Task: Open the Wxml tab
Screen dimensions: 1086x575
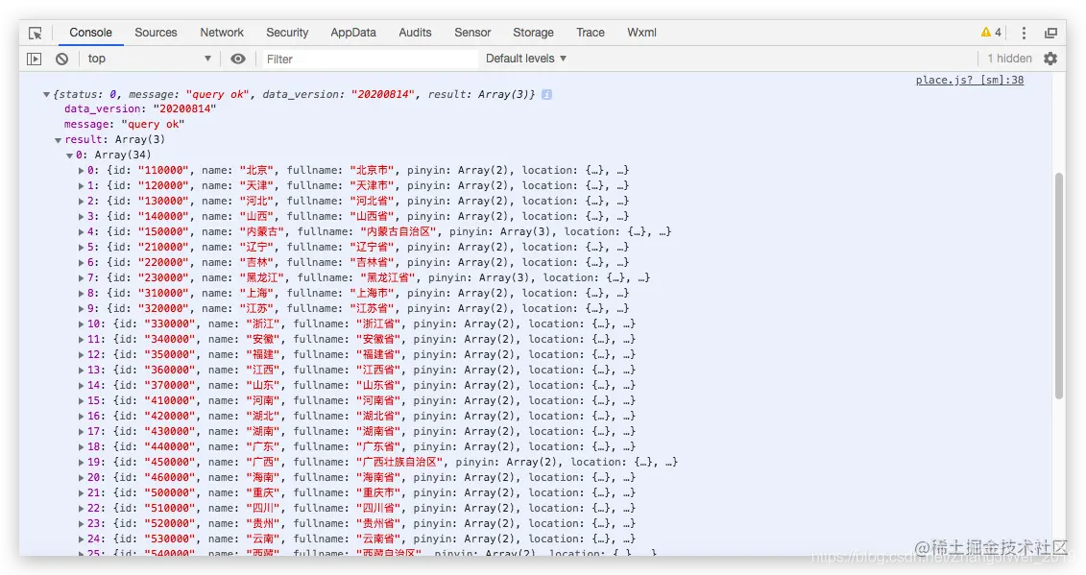Action: click(x=642, y=33)
